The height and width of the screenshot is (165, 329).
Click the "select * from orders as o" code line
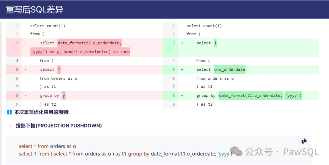tap(48, 146)
